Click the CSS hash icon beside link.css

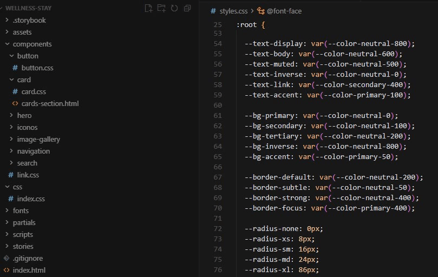click(x=11, y=175)
